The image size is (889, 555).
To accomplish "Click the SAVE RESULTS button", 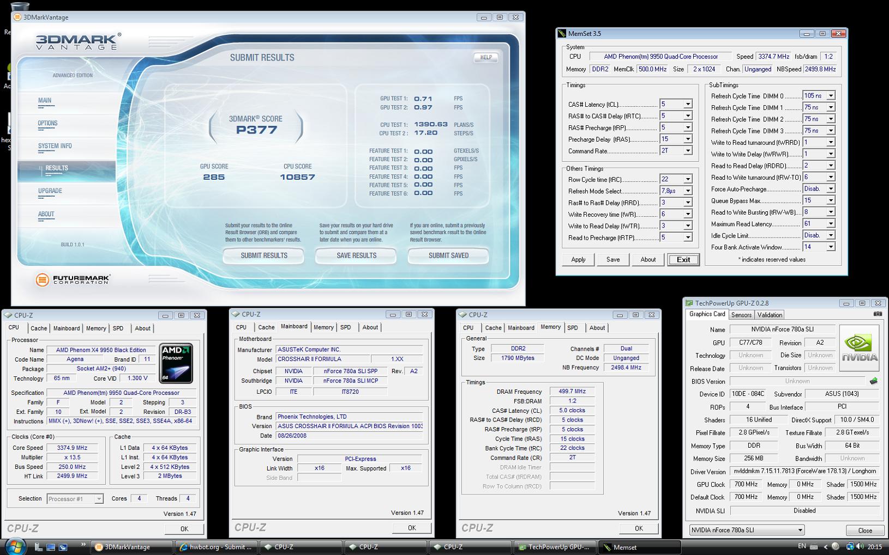I will click(x=356, y=255).
